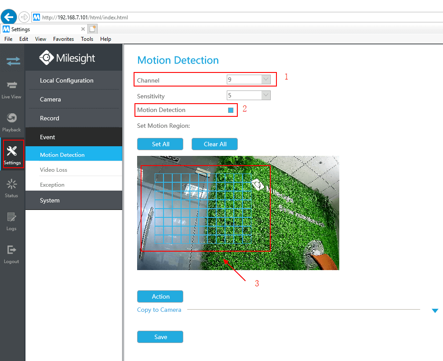Click the Set All button

pos(160,144)
